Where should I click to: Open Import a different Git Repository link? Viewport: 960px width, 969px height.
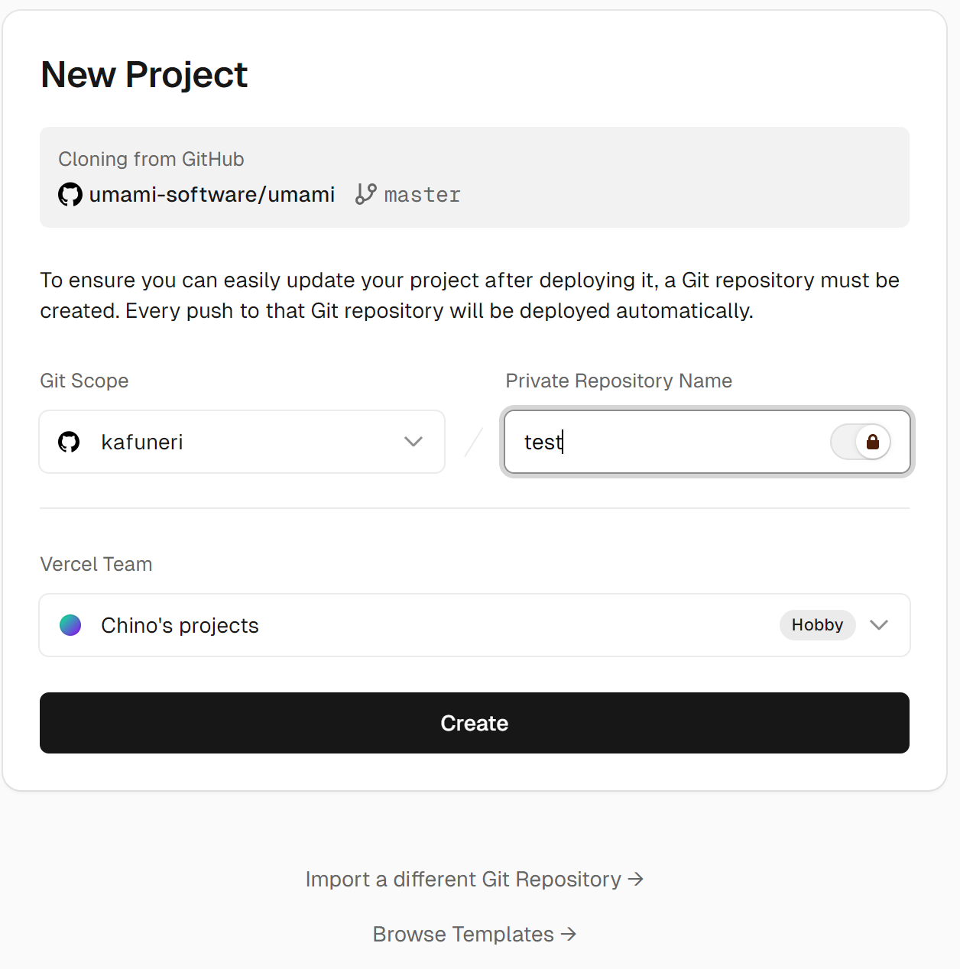(475, 879)
